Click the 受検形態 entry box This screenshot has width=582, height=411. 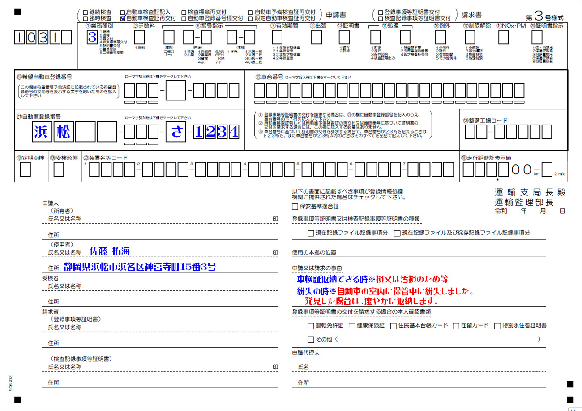coord(59,169)
